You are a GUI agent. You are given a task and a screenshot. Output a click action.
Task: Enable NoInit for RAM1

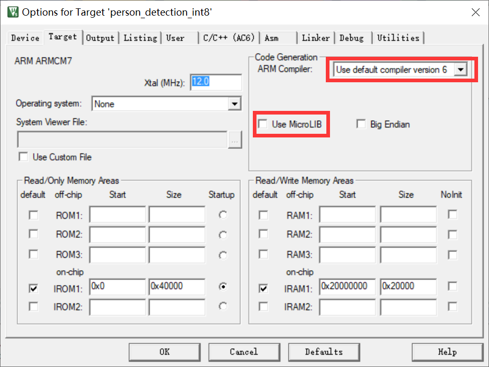pyautogui.click(x=453, y=214)
